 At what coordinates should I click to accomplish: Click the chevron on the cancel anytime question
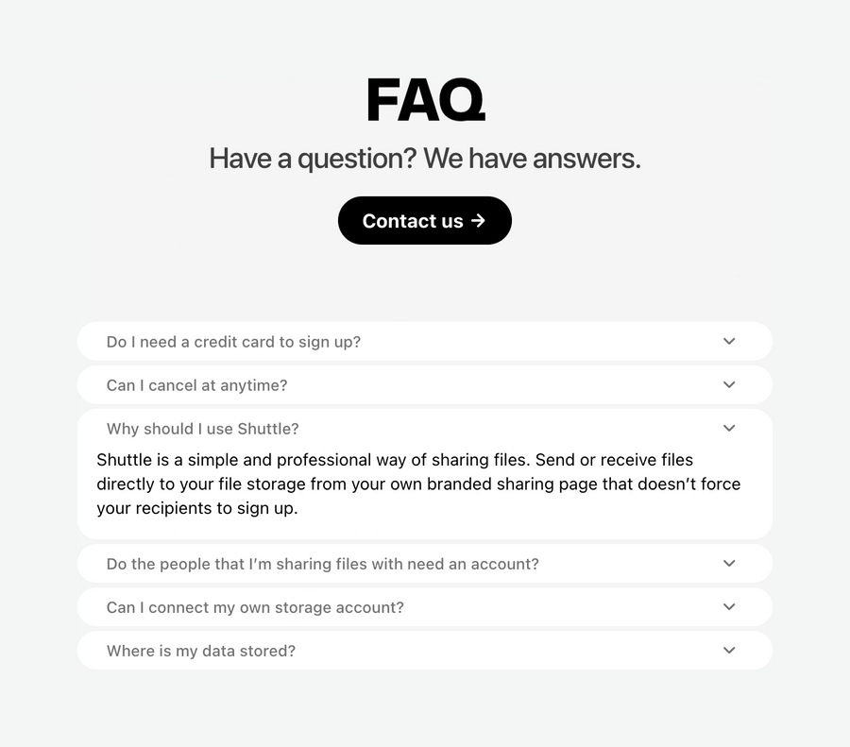[728, 384]
